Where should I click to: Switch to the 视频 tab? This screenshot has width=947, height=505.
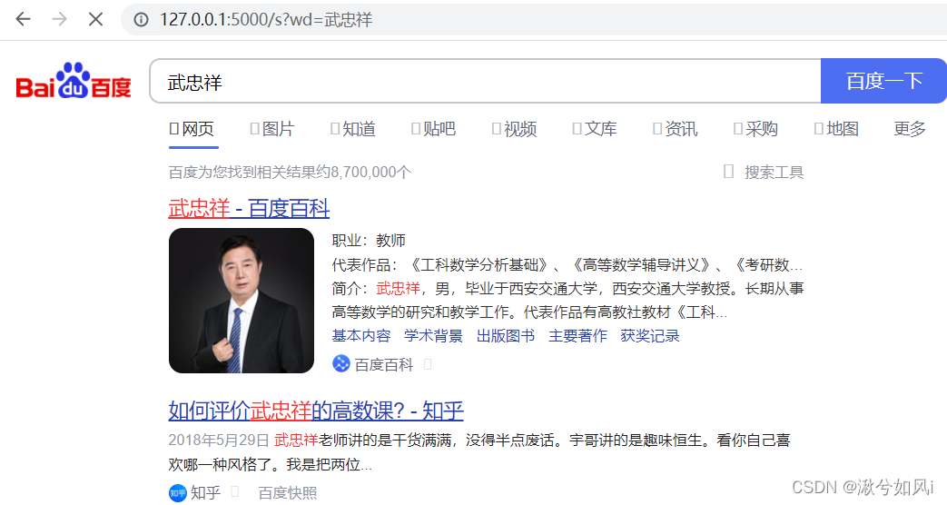pyautogui.click(x=515, y=129)
